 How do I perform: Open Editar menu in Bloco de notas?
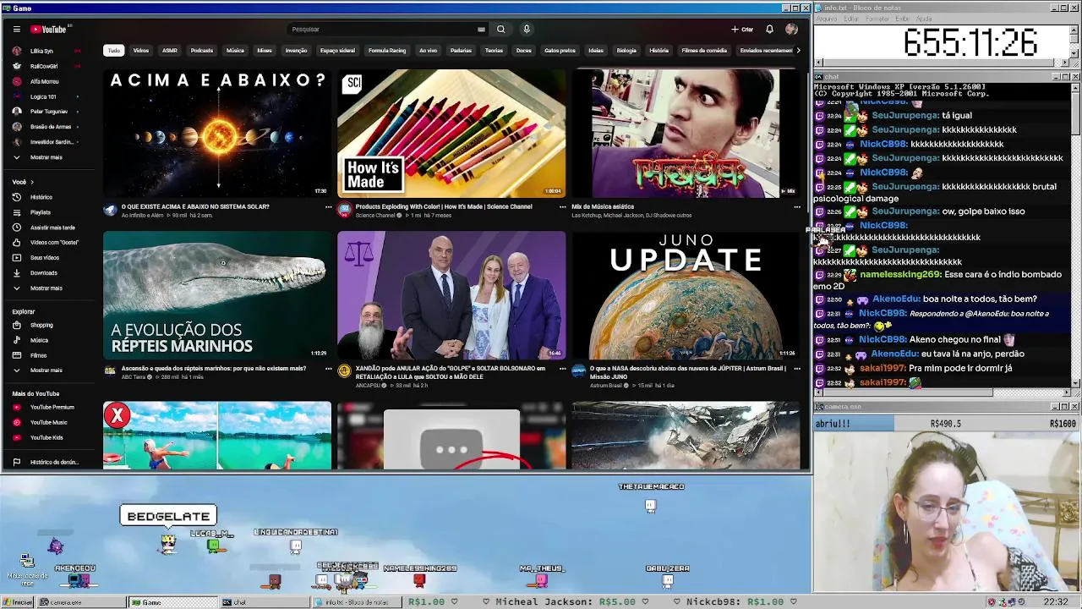click(x=851, y=19)
